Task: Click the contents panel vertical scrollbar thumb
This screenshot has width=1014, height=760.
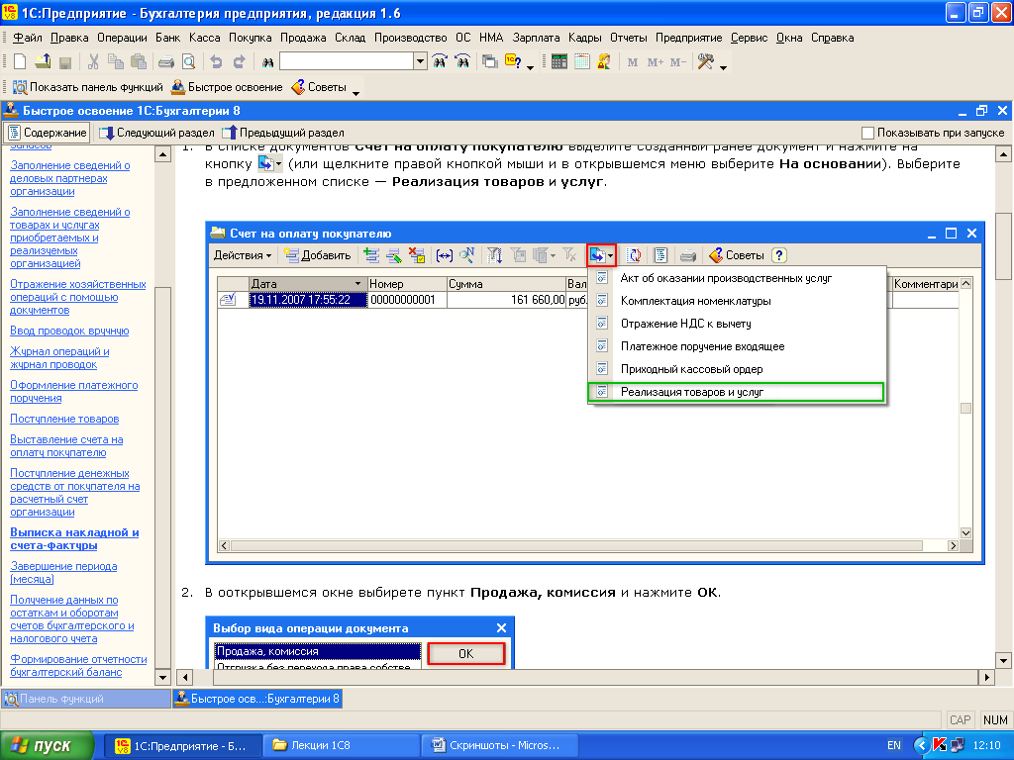Action: (x=163, y=478)
